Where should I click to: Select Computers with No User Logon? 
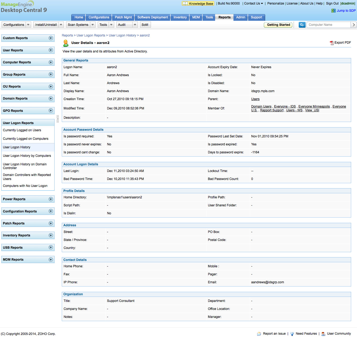pos(25,186)
